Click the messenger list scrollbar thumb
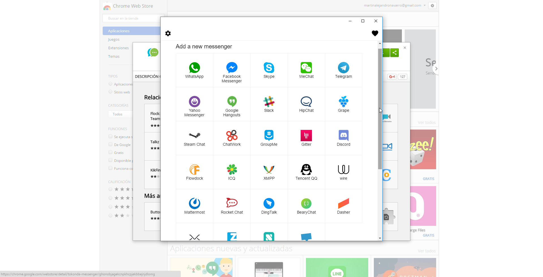Viewport: 543px width, 277px height. click(380, 109)
